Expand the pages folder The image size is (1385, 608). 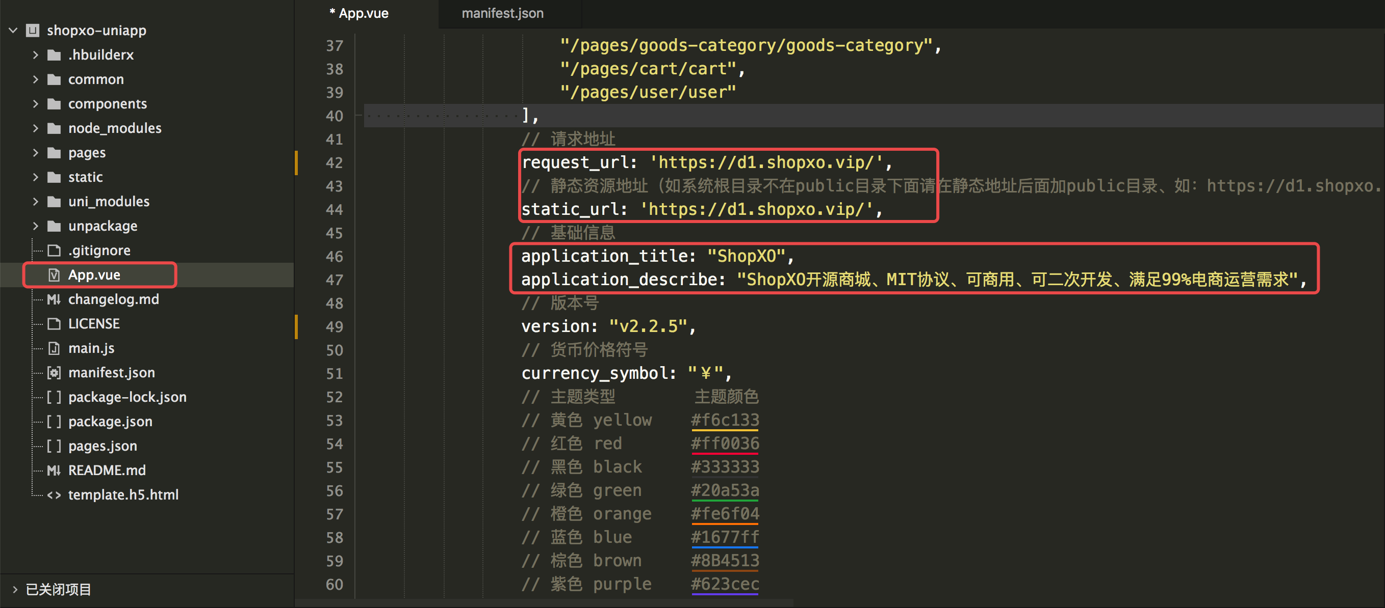pyautogui.click(x=36, y=153)
